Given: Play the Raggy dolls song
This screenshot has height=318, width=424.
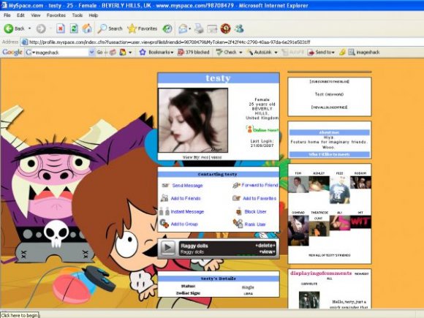Looking at the screenshot, I should (167, 248).
